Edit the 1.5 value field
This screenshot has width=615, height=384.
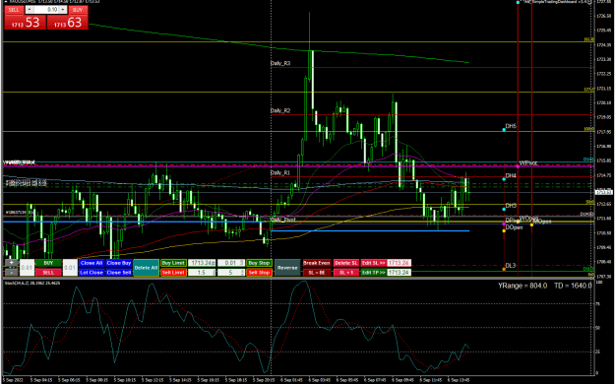click(202, 273)
